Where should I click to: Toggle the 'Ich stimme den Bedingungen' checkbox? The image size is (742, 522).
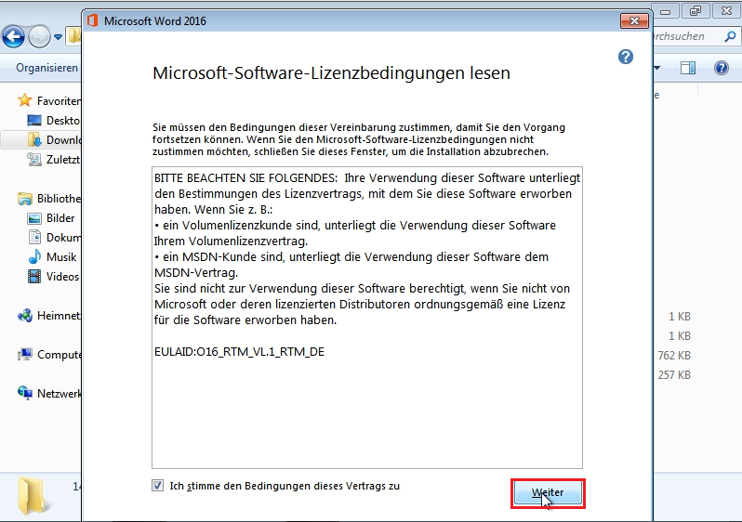[157, 486]
